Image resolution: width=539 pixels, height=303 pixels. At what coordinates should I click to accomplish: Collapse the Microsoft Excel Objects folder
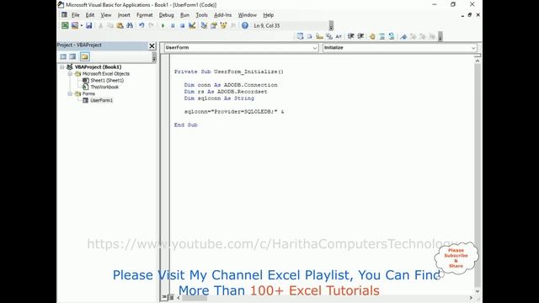[70, 73]
